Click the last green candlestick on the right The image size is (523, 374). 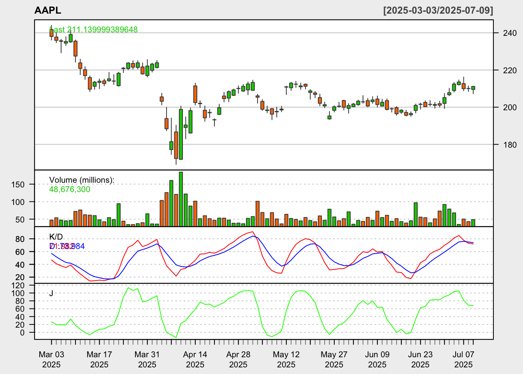tap(473, 88)
